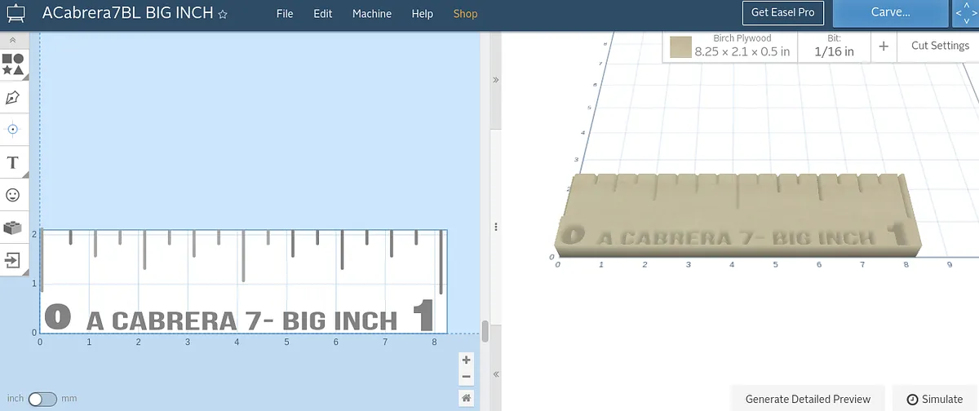Image resolution: width=979 pixels, height=411 pixels.
Task: Open the apps brick icon
Action: (13, 228)
